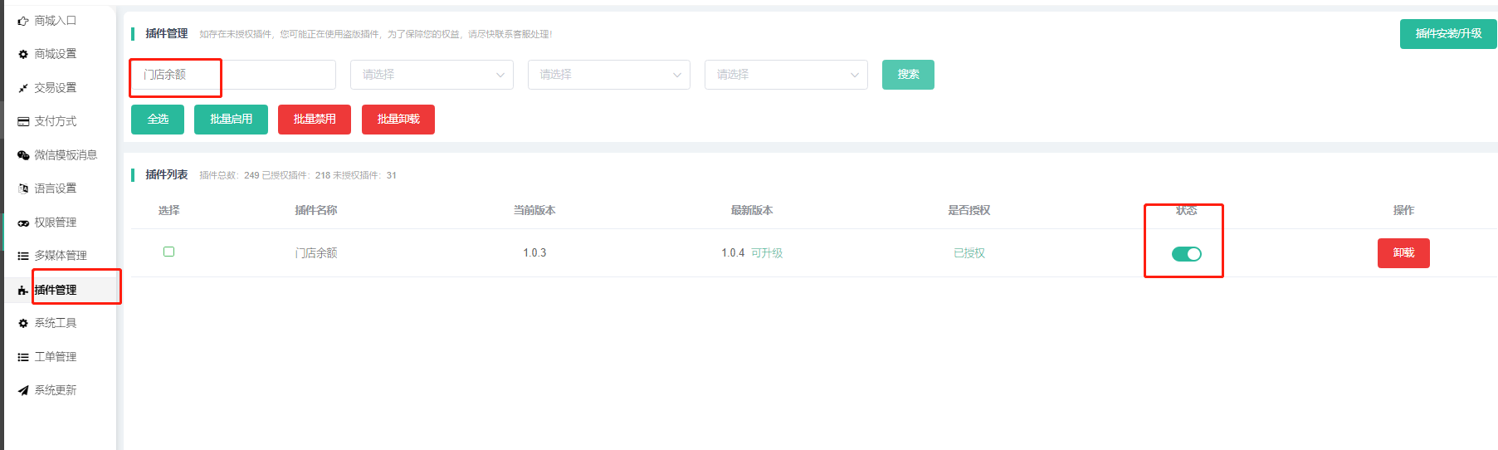The height and width of the screenshot is (450, 1498).
Task: Click the 插件管理 section title
Action: pos(167,34)
